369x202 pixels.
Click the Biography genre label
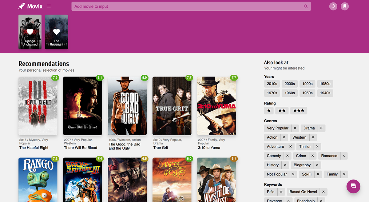point(302,165)
